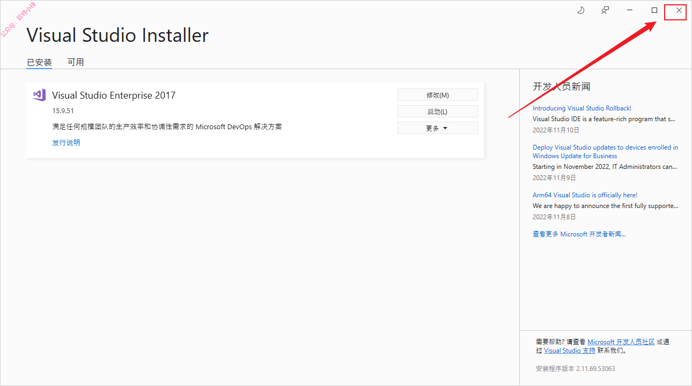Click the "Starting in November 2022" news summary
The image size is (692, 386).
[x=605, y=167]
